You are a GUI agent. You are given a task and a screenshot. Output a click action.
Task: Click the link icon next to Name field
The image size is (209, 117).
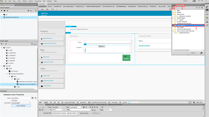(x=35, y=98)
